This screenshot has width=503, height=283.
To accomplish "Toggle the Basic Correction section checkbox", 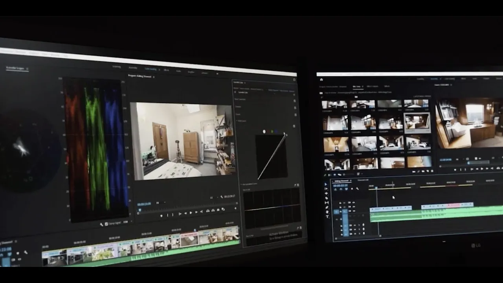I will coord(295,101).
